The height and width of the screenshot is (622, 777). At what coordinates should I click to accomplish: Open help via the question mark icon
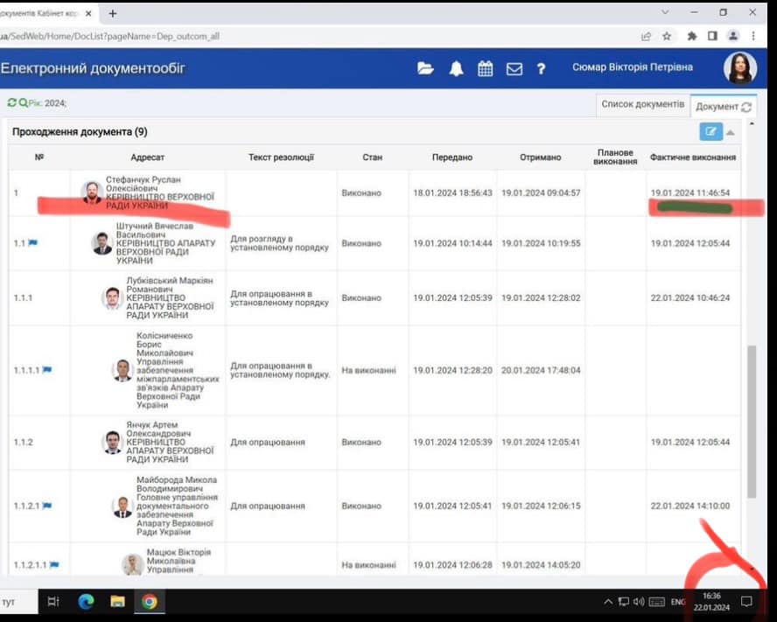pos(542,69)
